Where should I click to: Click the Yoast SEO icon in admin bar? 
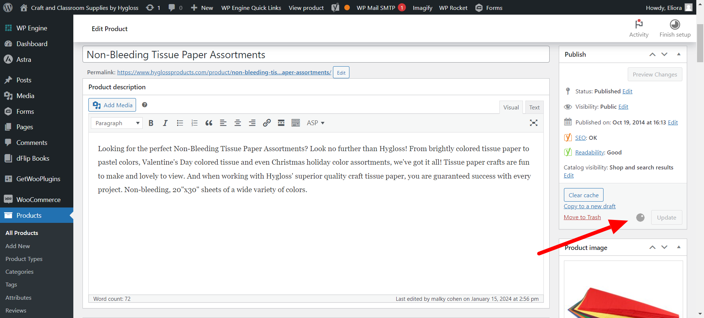click(x=335, y=8)
